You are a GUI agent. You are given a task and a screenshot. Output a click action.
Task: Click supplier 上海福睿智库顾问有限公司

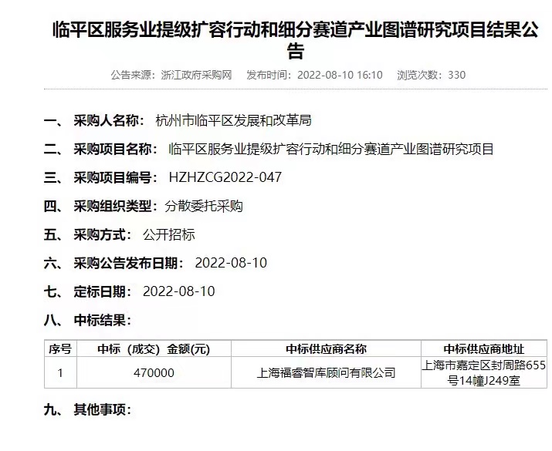point(326,372)
